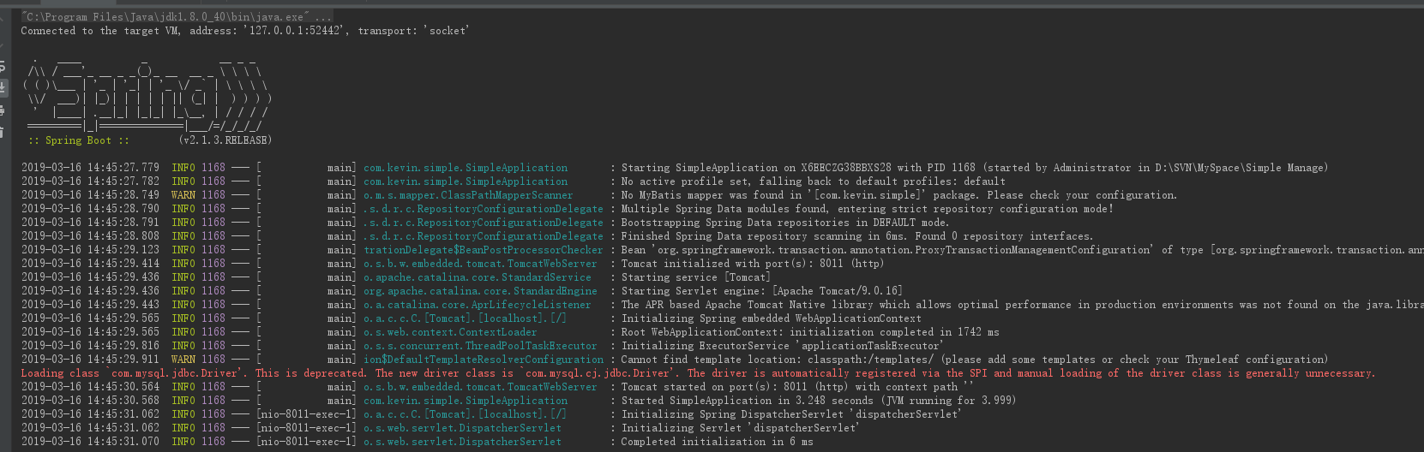Click logger 'o.apache.catalina.core.StandardService'

[x=478, y=277]
